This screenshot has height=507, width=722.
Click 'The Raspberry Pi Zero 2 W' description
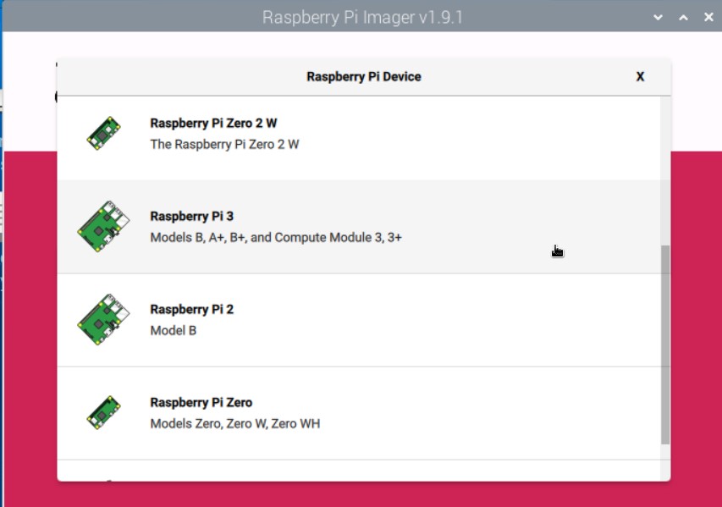pyautogui.click(x=224, y=144)
